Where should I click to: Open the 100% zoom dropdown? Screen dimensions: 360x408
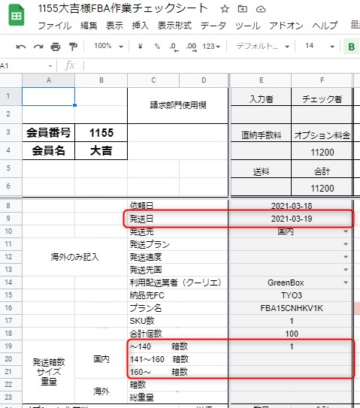click(108, 47)
